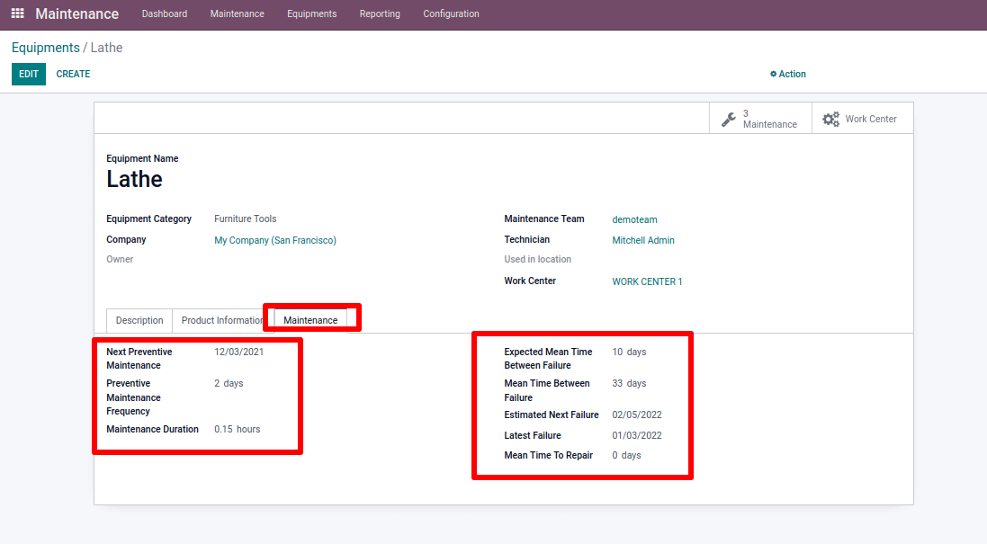Click the 33 days MTBF value
The height and width of the screenshot is (544, 987).
(x=629, y=383)
